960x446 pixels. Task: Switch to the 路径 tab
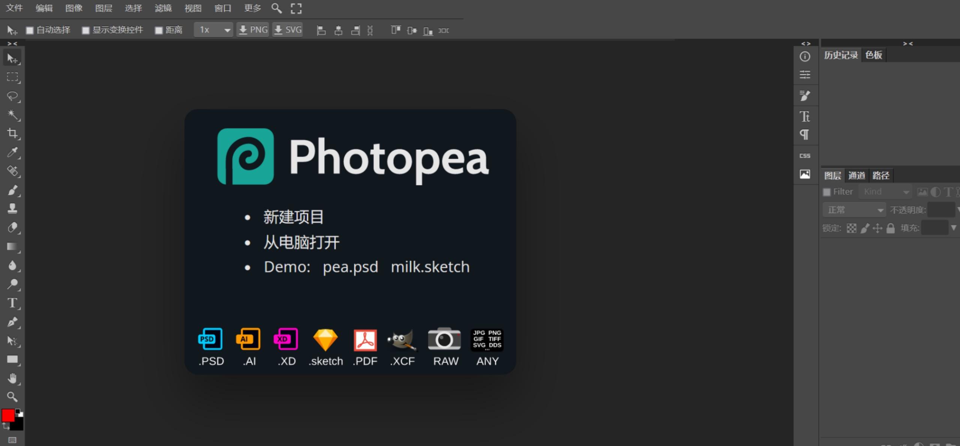tap(880, 175)
